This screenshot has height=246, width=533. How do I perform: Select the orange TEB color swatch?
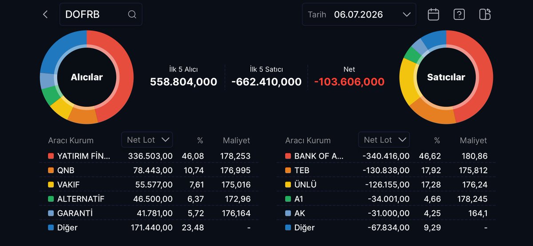288,171
